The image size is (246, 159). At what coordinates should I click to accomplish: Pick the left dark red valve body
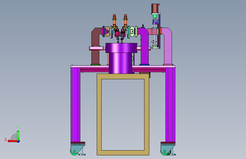pyautogui.click(x=117, y=34)
